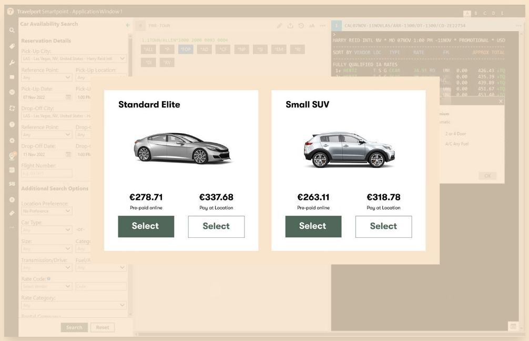Select terminal tab number 1

pos(337,26)
